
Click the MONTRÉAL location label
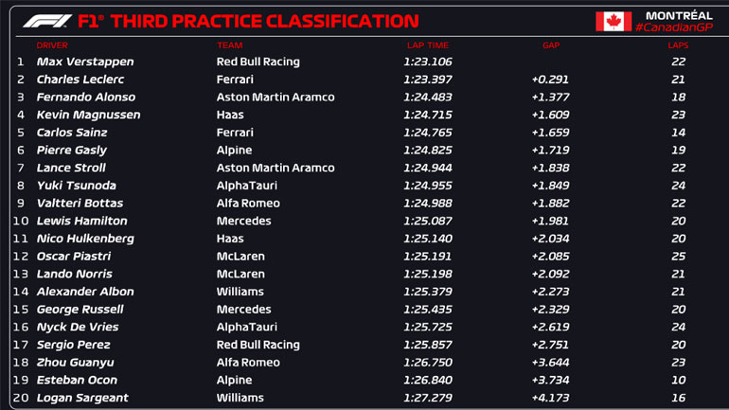(x=679, y=14)
